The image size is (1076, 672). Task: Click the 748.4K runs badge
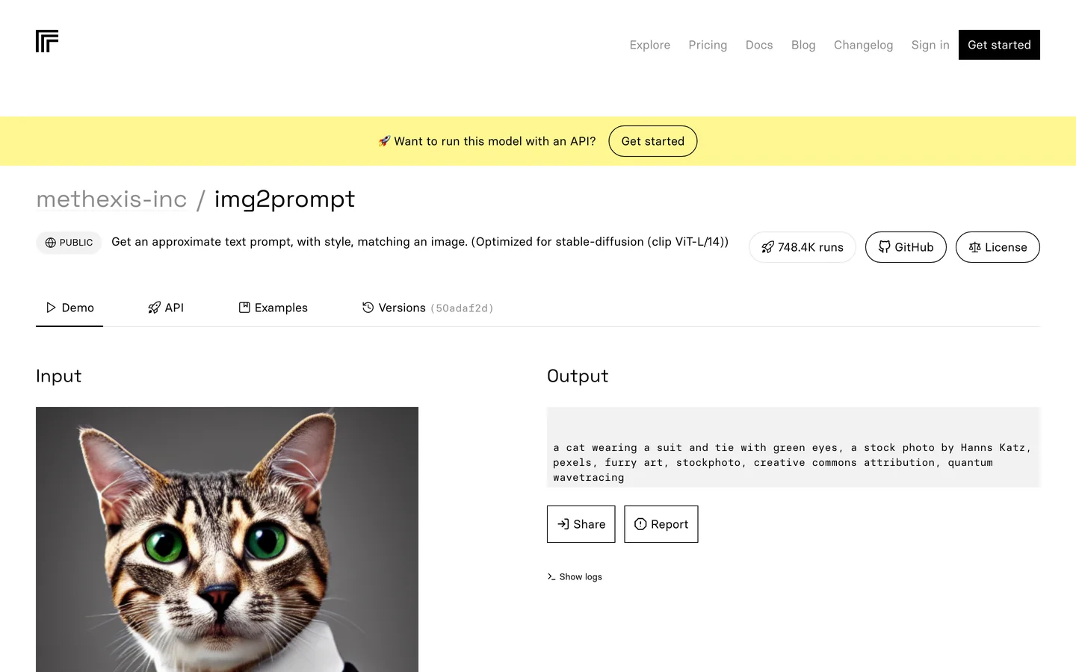803,247
